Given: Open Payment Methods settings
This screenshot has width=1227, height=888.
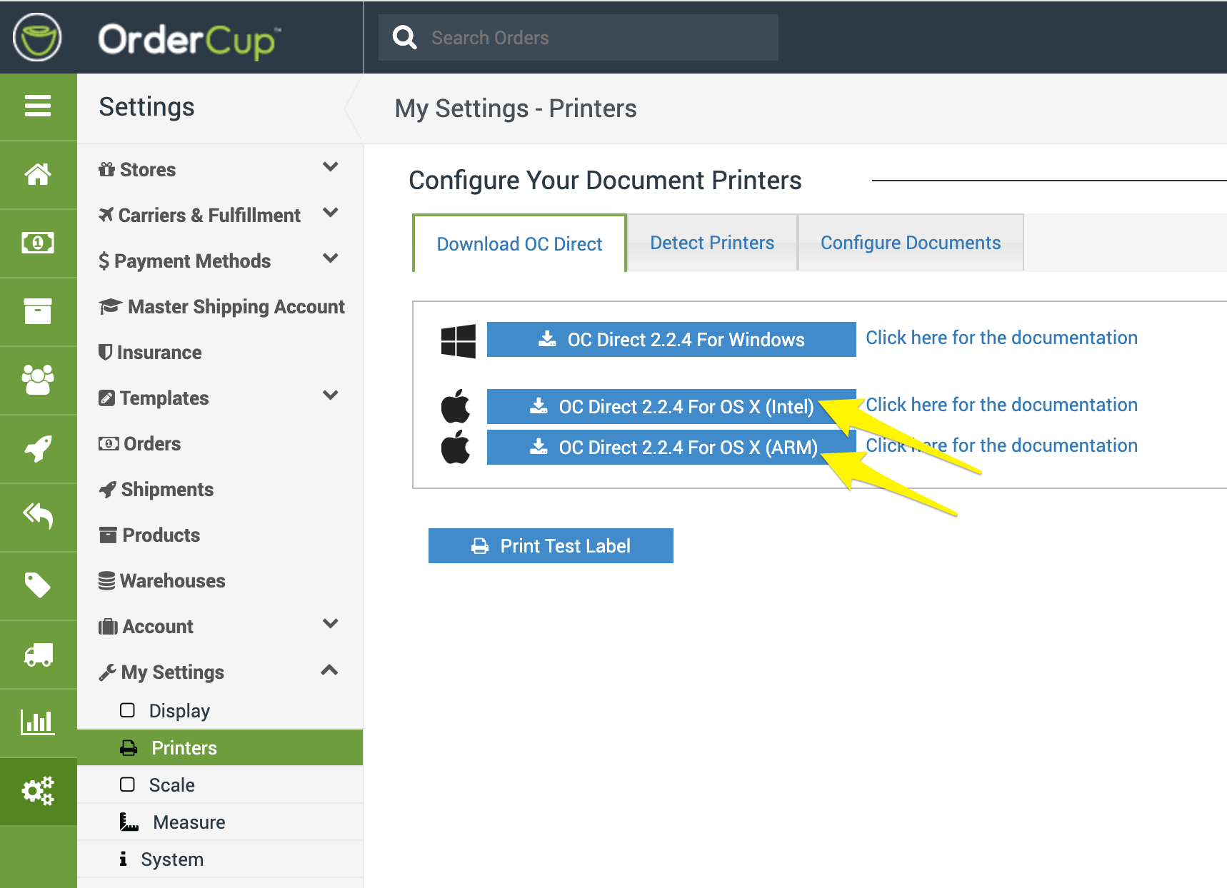Looking at the screenshot, I should click(x=184, y=261).
